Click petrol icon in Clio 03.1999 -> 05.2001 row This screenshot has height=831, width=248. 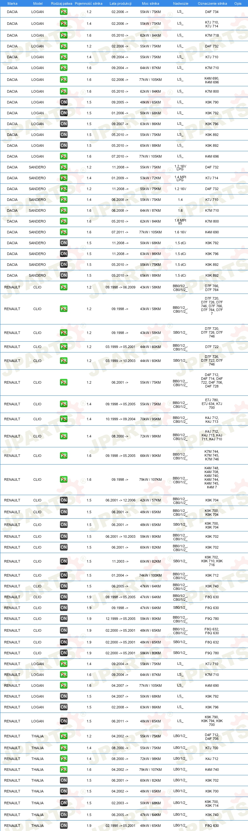(64, 347)
